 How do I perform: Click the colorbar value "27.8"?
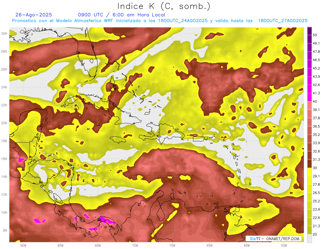click(x=316, y=184)
